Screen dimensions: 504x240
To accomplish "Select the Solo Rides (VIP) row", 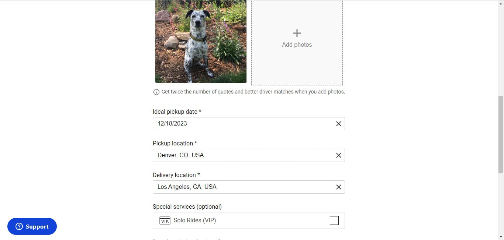I will (x=249, y=220).
